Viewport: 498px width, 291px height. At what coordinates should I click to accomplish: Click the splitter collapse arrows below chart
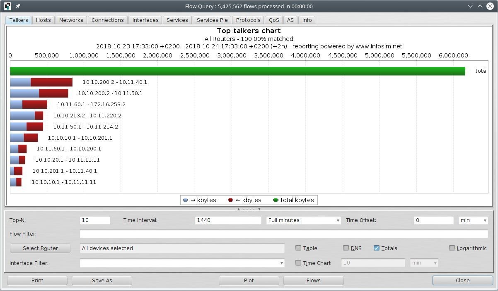[x=249, y=209]
